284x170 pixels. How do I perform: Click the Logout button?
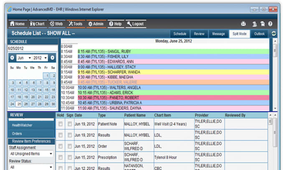click(x=135, y=24)
